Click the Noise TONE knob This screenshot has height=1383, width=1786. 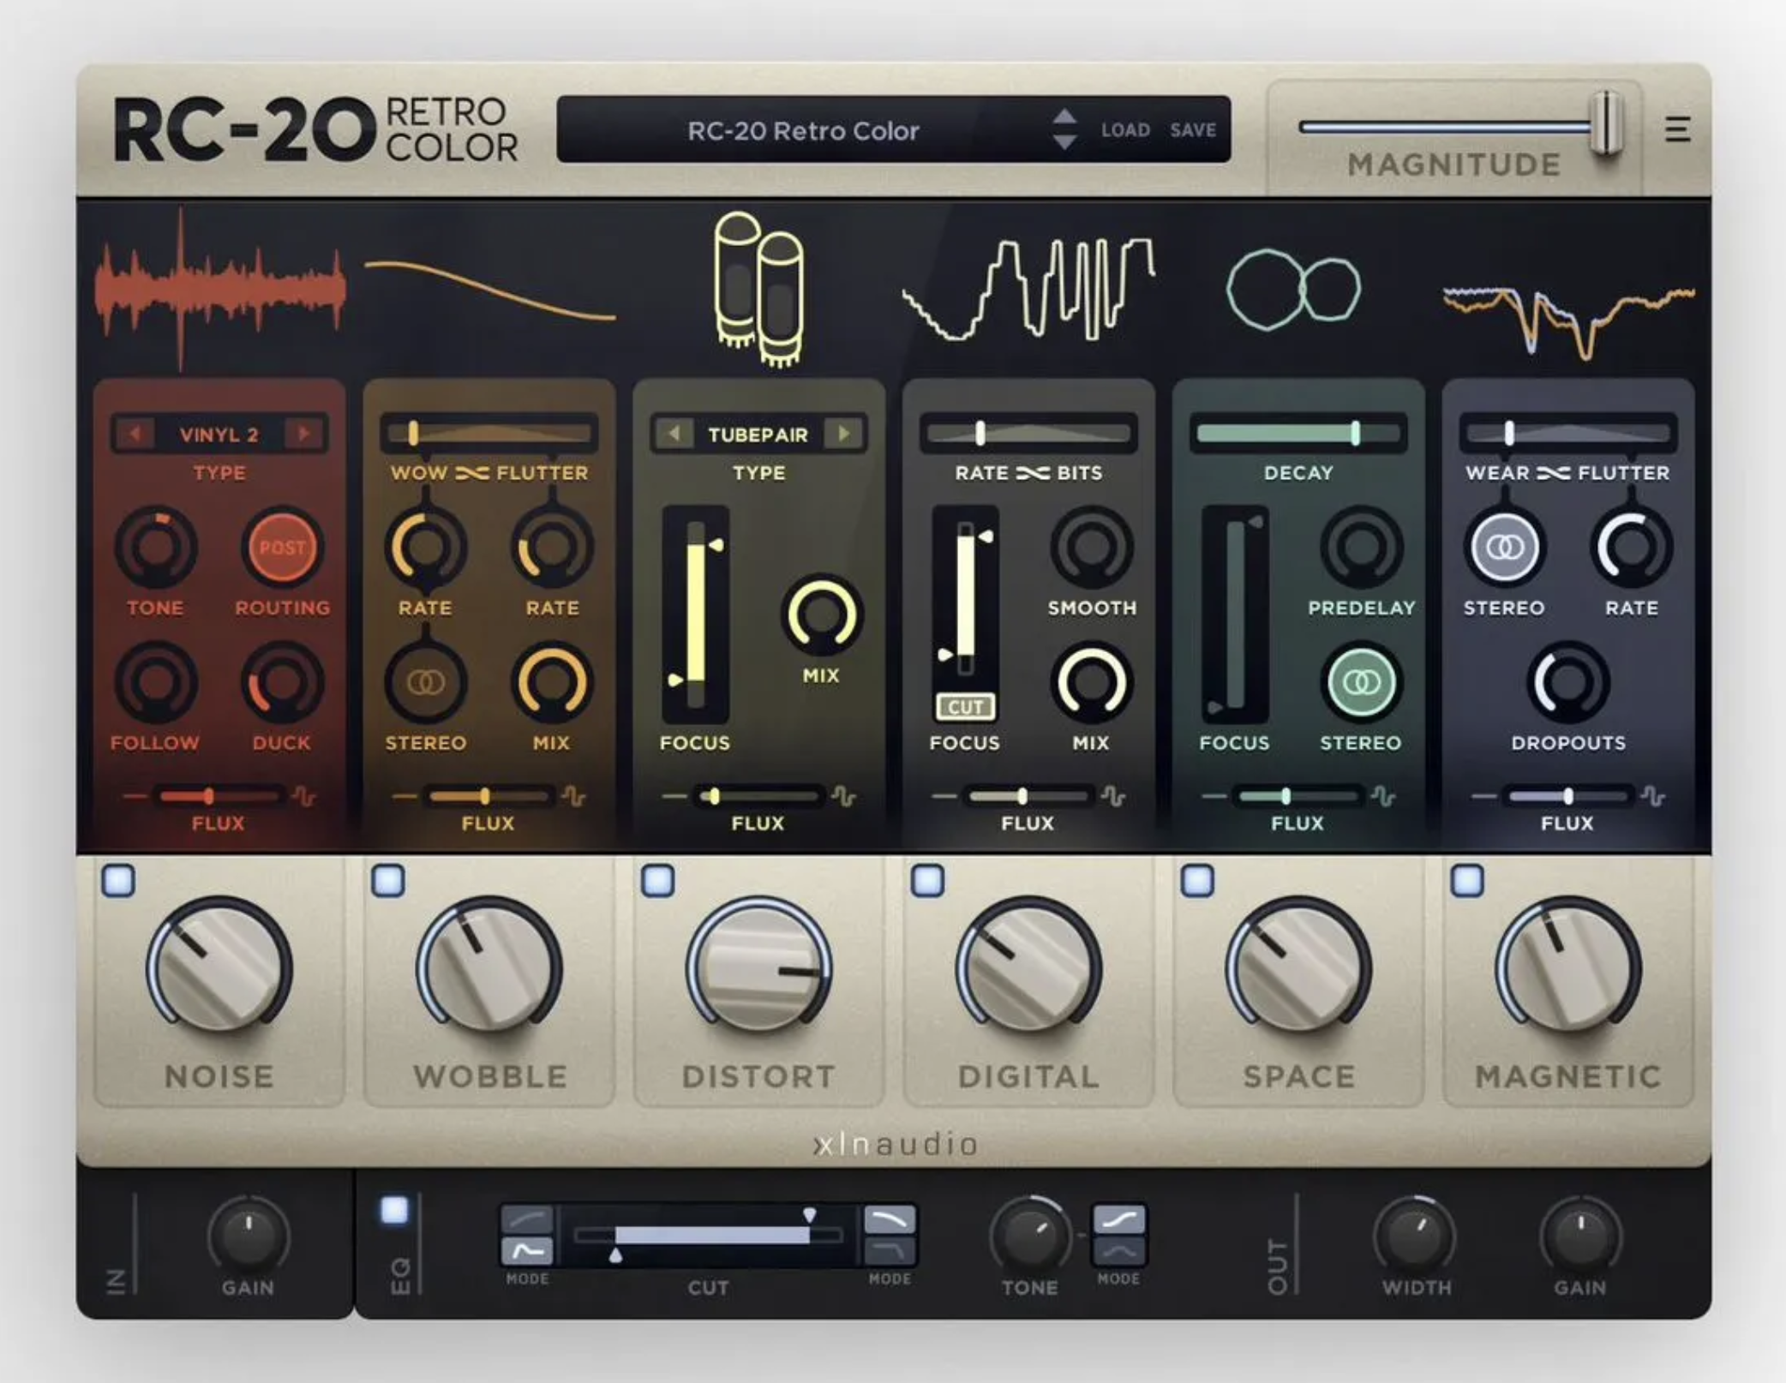[155, 547]
